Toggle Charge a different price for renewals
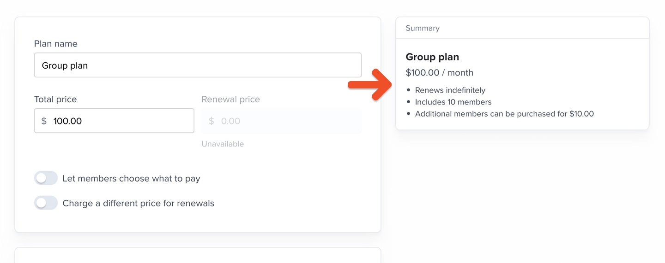 [x=46, y=203]
